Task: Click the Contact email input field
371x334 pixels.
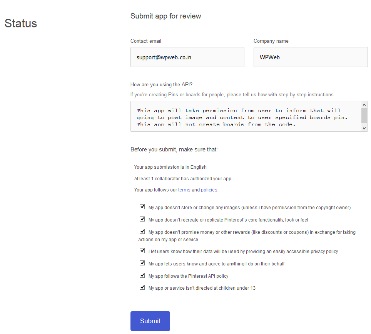Action: pos(187,57)
